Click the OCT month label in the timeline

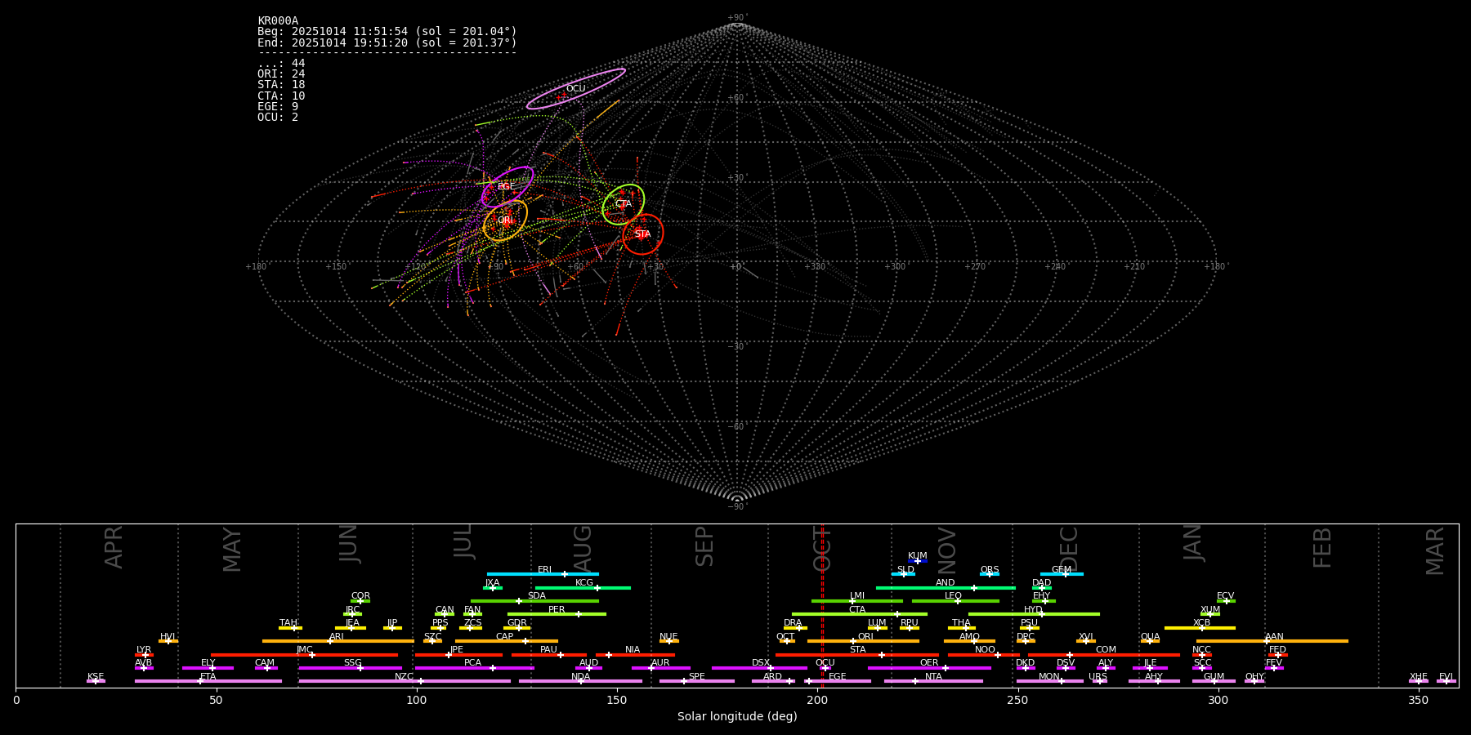822,547
